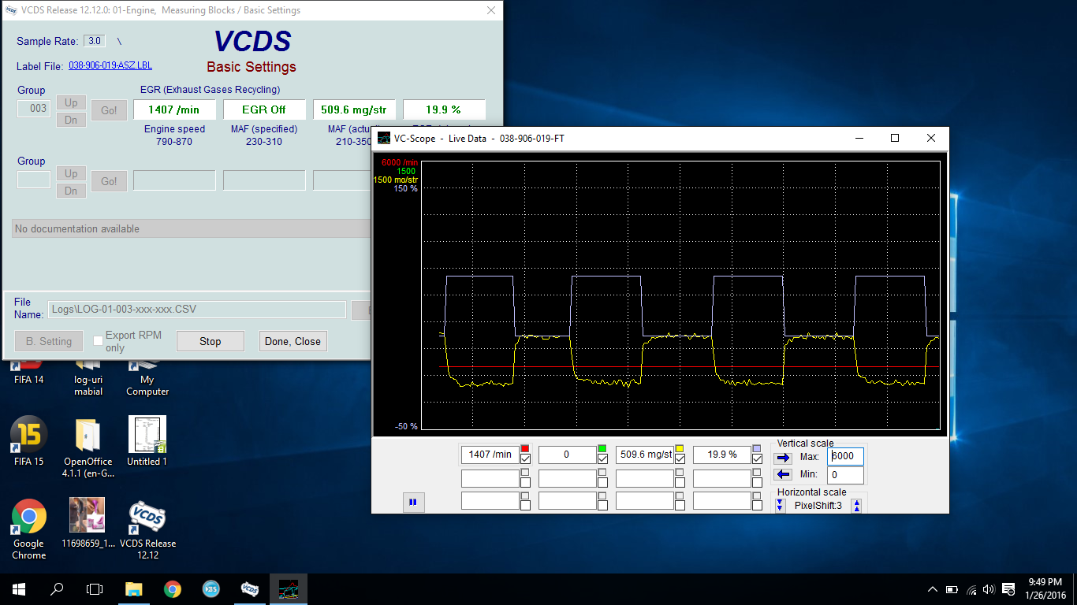Open the 038-906-019-ASZ.LBL label file link
Image resolution: width=1077 pixels, height=605 pixels.
click(110, 65)
